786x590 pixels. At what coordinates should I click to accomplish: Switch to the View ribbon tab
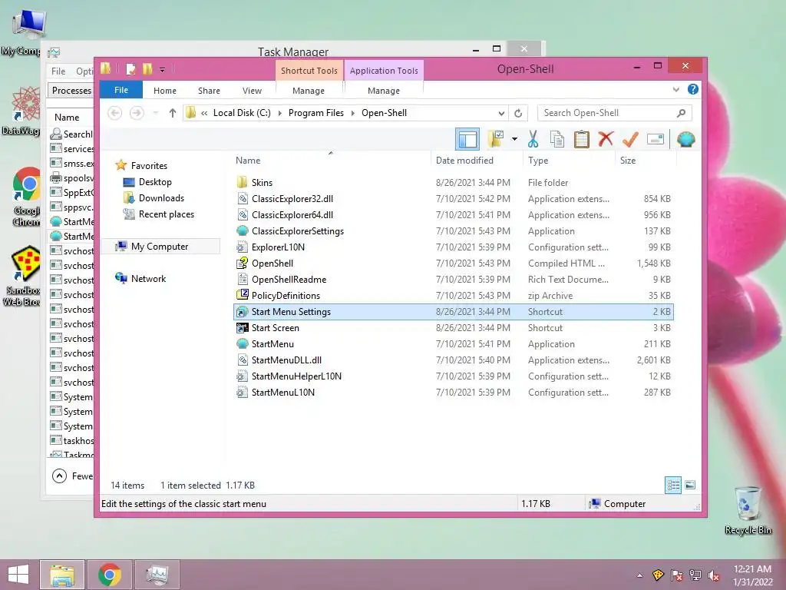click(252, 91)
